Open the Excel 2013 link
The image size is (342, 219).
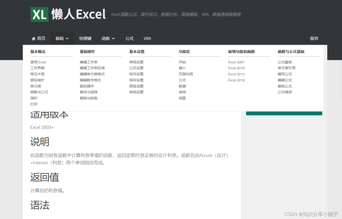point(236,74)
